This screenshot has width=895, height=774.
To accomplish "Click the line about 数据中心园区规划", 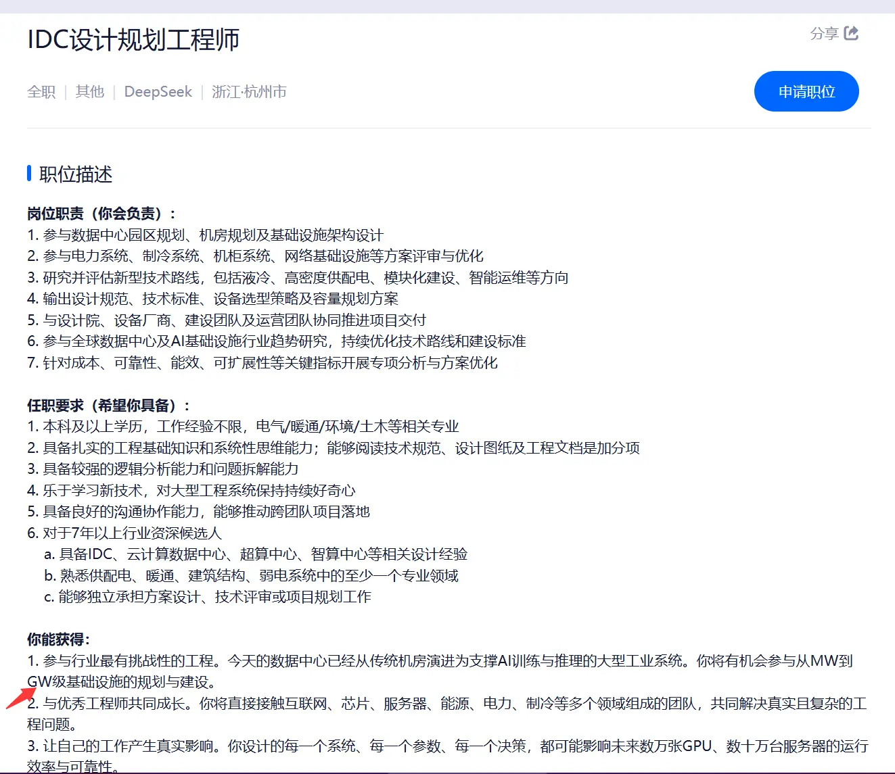I will 206,235.
